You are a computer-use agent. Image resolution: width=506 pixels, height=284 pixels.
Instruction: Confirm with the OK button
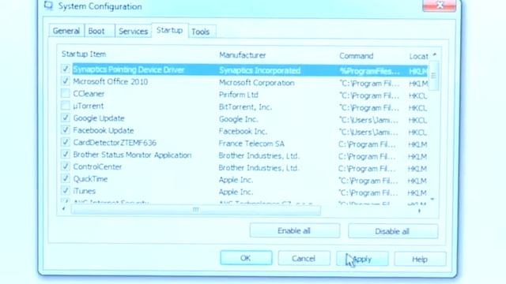[x=246, y=258]
